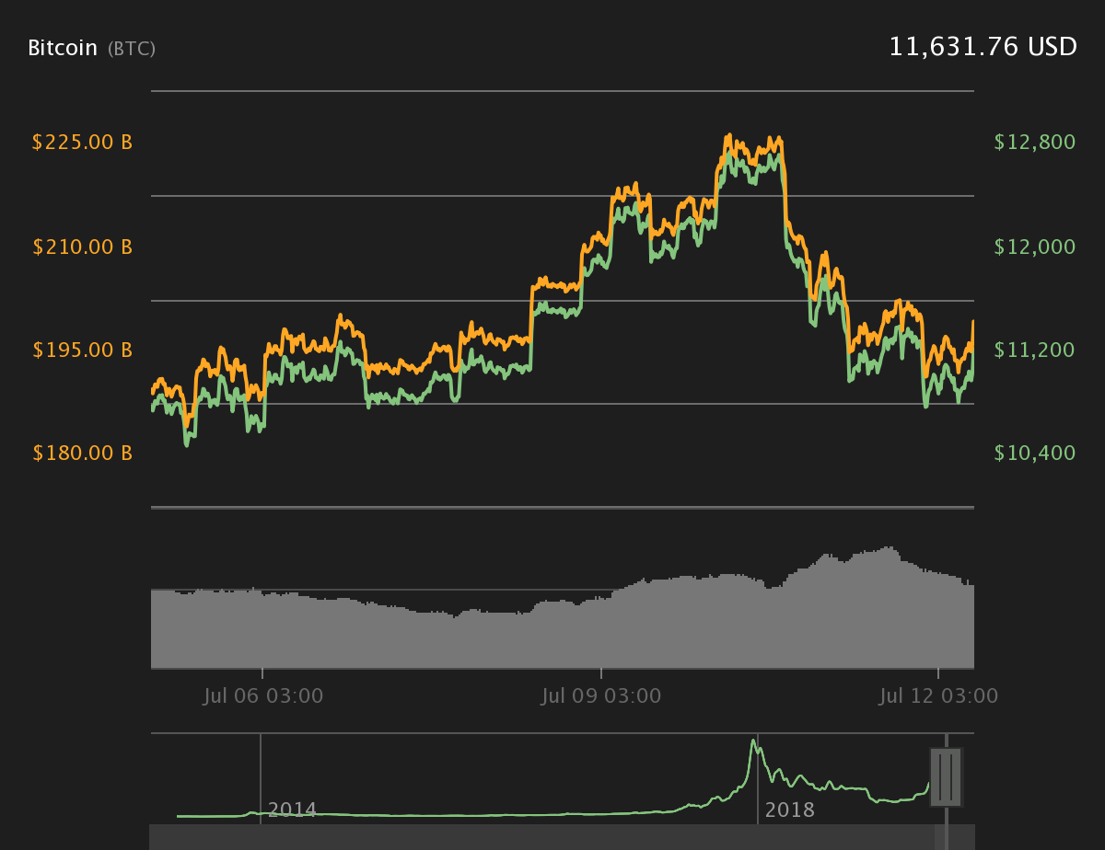Viewport: 1105px width, 850px height.
Task: Click the Jul 06 03:00 time label
Action: [262, 695]
